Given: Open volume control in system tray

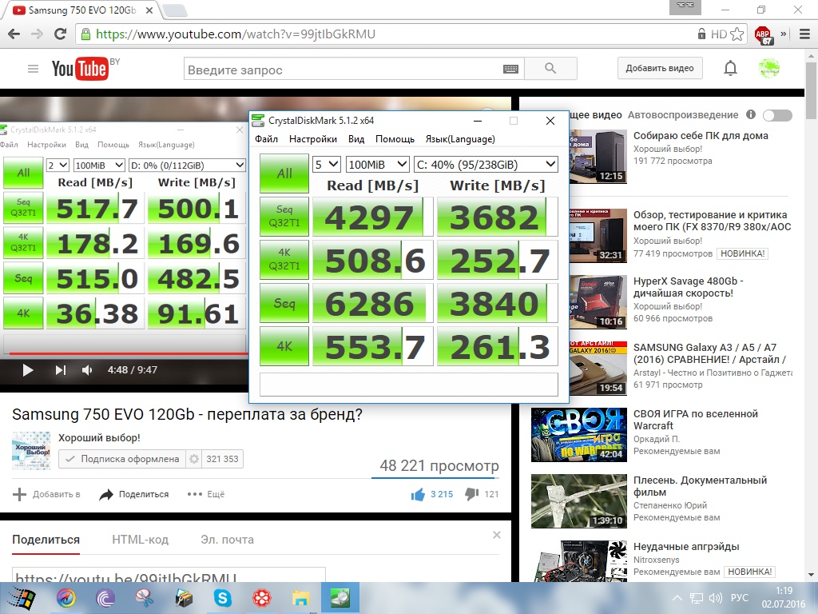Looking at the screenshot, I should (715, 598).
